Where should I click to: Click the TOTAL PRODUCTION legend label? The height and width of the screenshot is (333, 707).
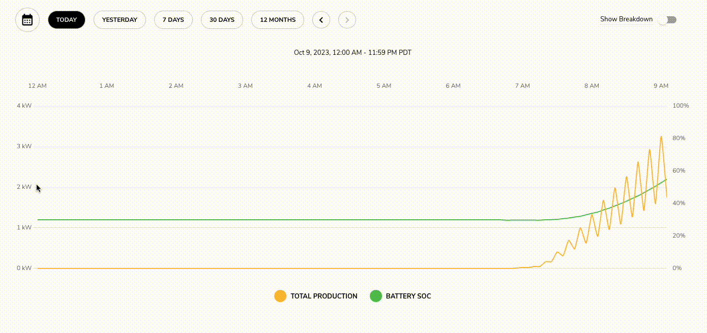coord(324,296)
